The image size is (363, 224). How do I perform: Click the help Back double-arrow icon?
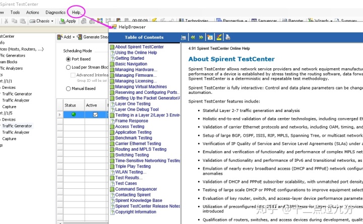point(193,37)
